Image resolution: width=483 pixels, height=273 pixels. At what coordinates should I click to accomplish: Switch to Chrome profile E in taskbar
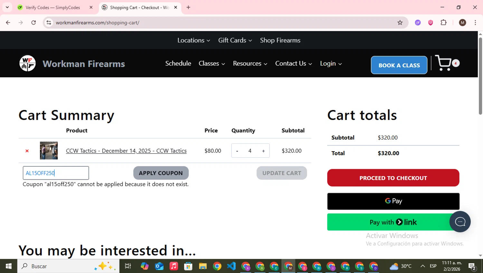pyautogui.click(x=303, y=266)
